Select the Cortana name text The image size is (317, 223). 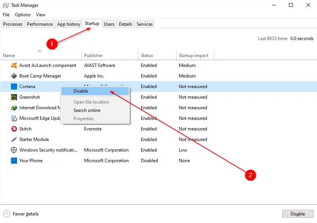[27, 87]
